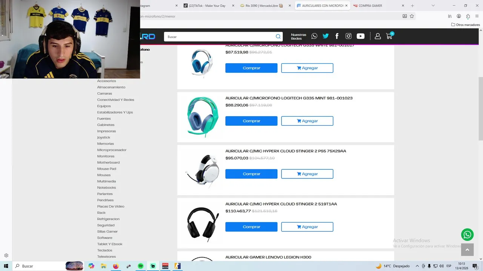Open the extensions puzzle icon

(x=468, y=16)
